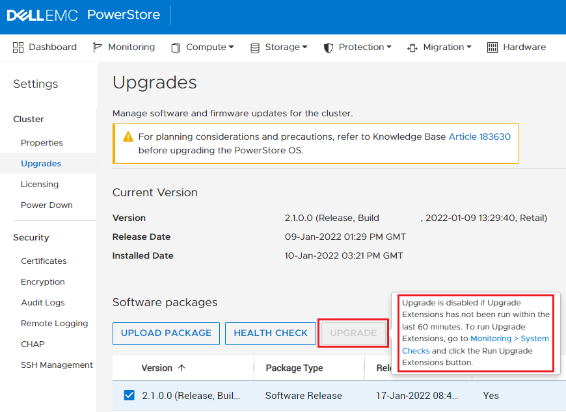Select the Protection shield icon
The image size is (566, 412).
pyautogui.click(x=329, y=47)
